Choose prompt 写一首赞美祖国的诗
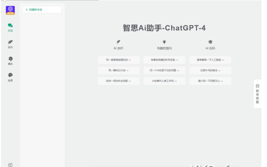The height and width of the screenshot is (167, 267). [118, 60]
